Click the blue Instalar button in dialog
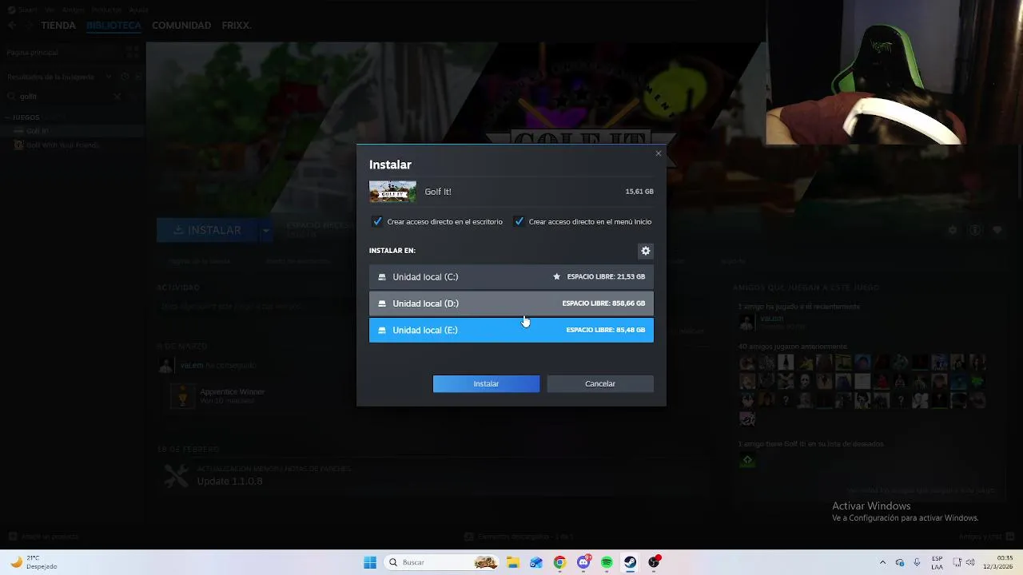Image resolution: width=1023 pixels, height=575 pixels. [x=486, y=384]
